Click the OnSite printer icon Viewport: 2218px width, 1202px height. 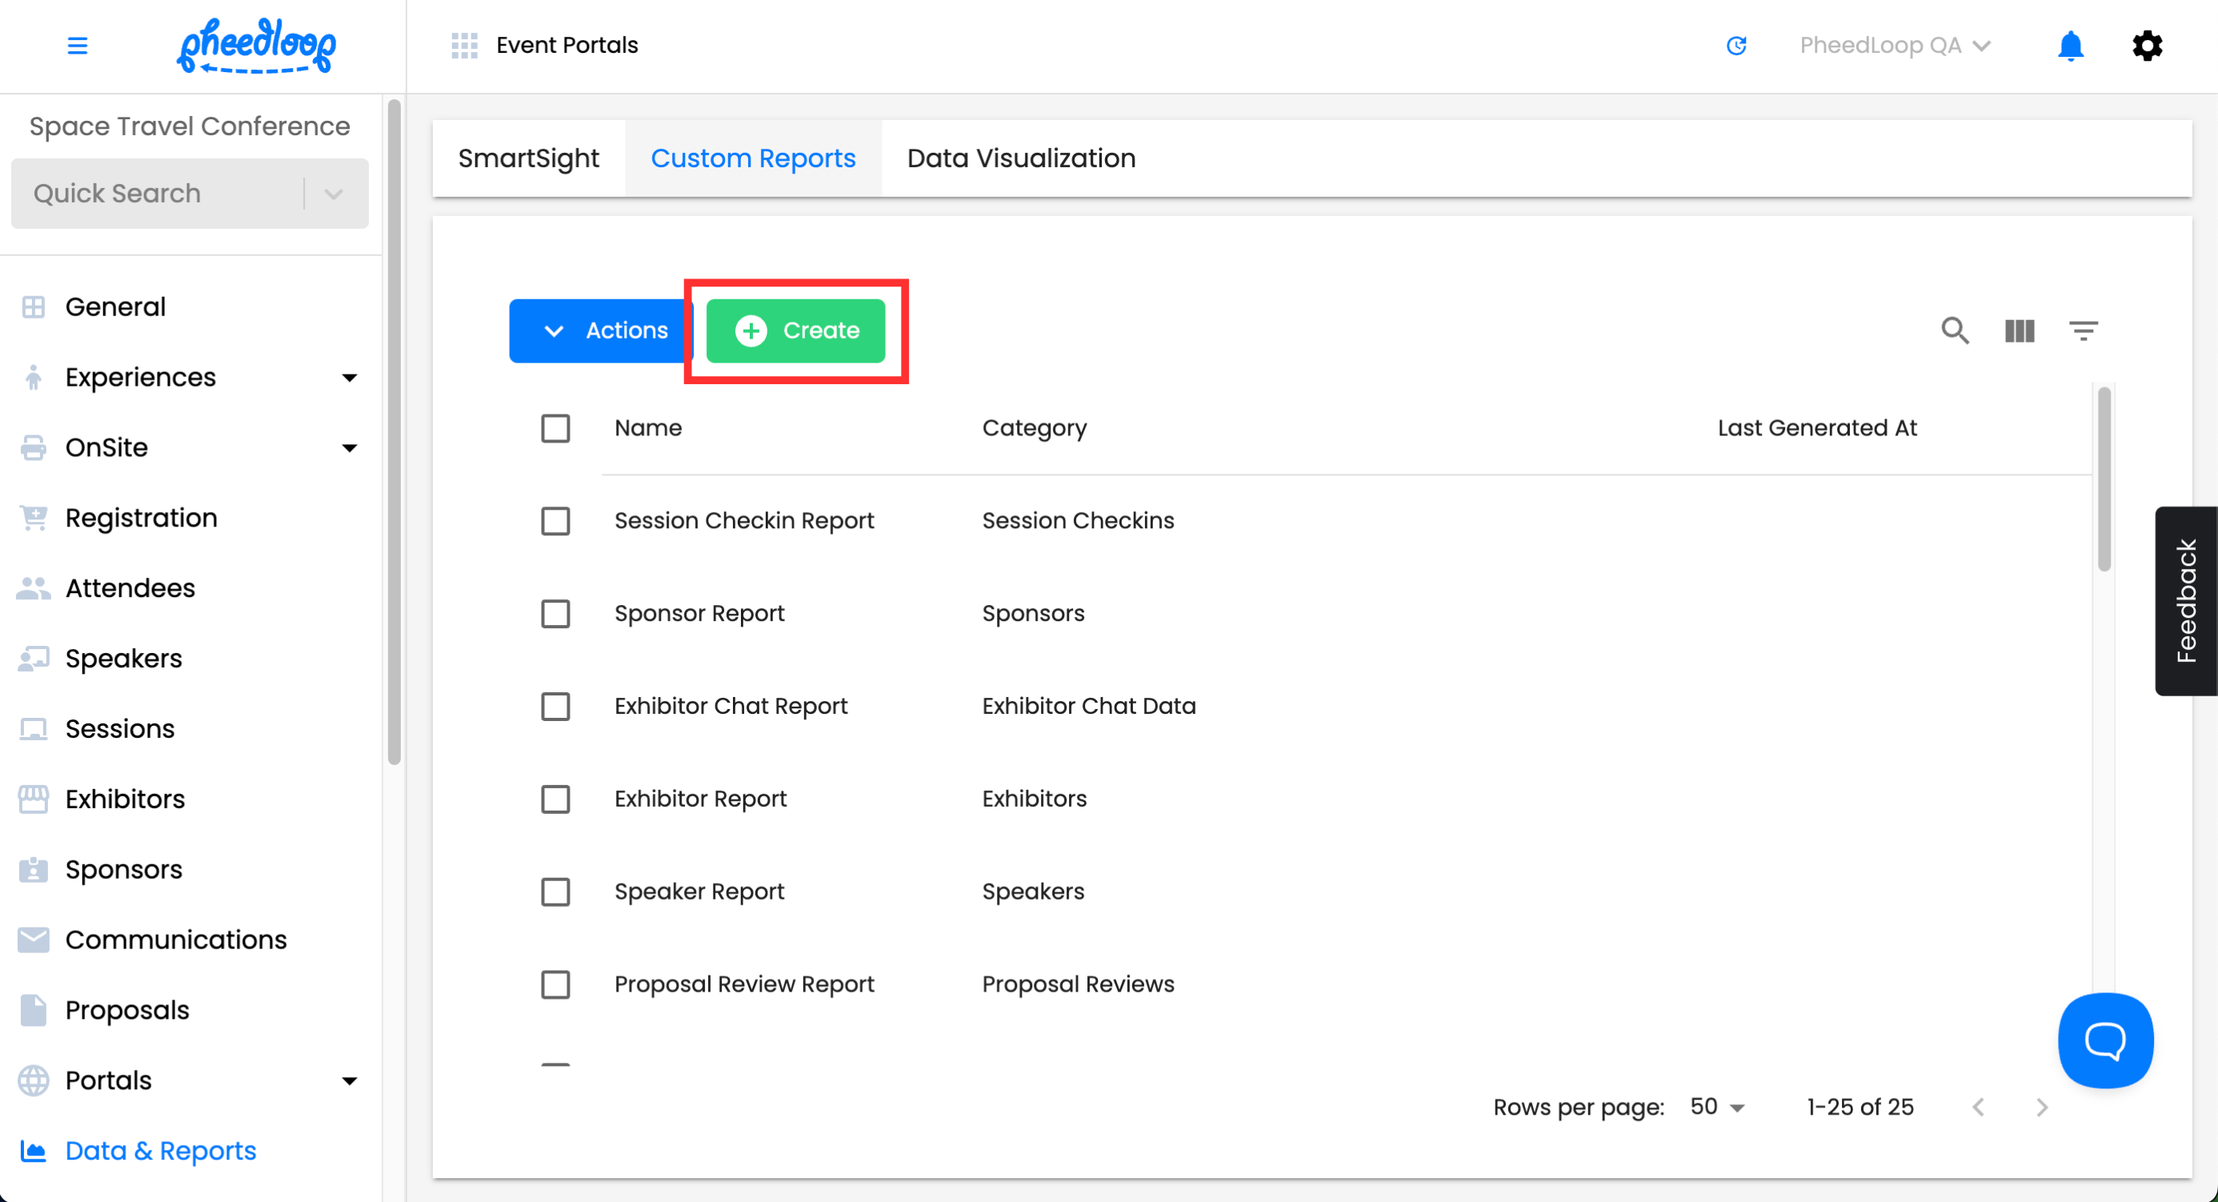[x=33, y=449]
